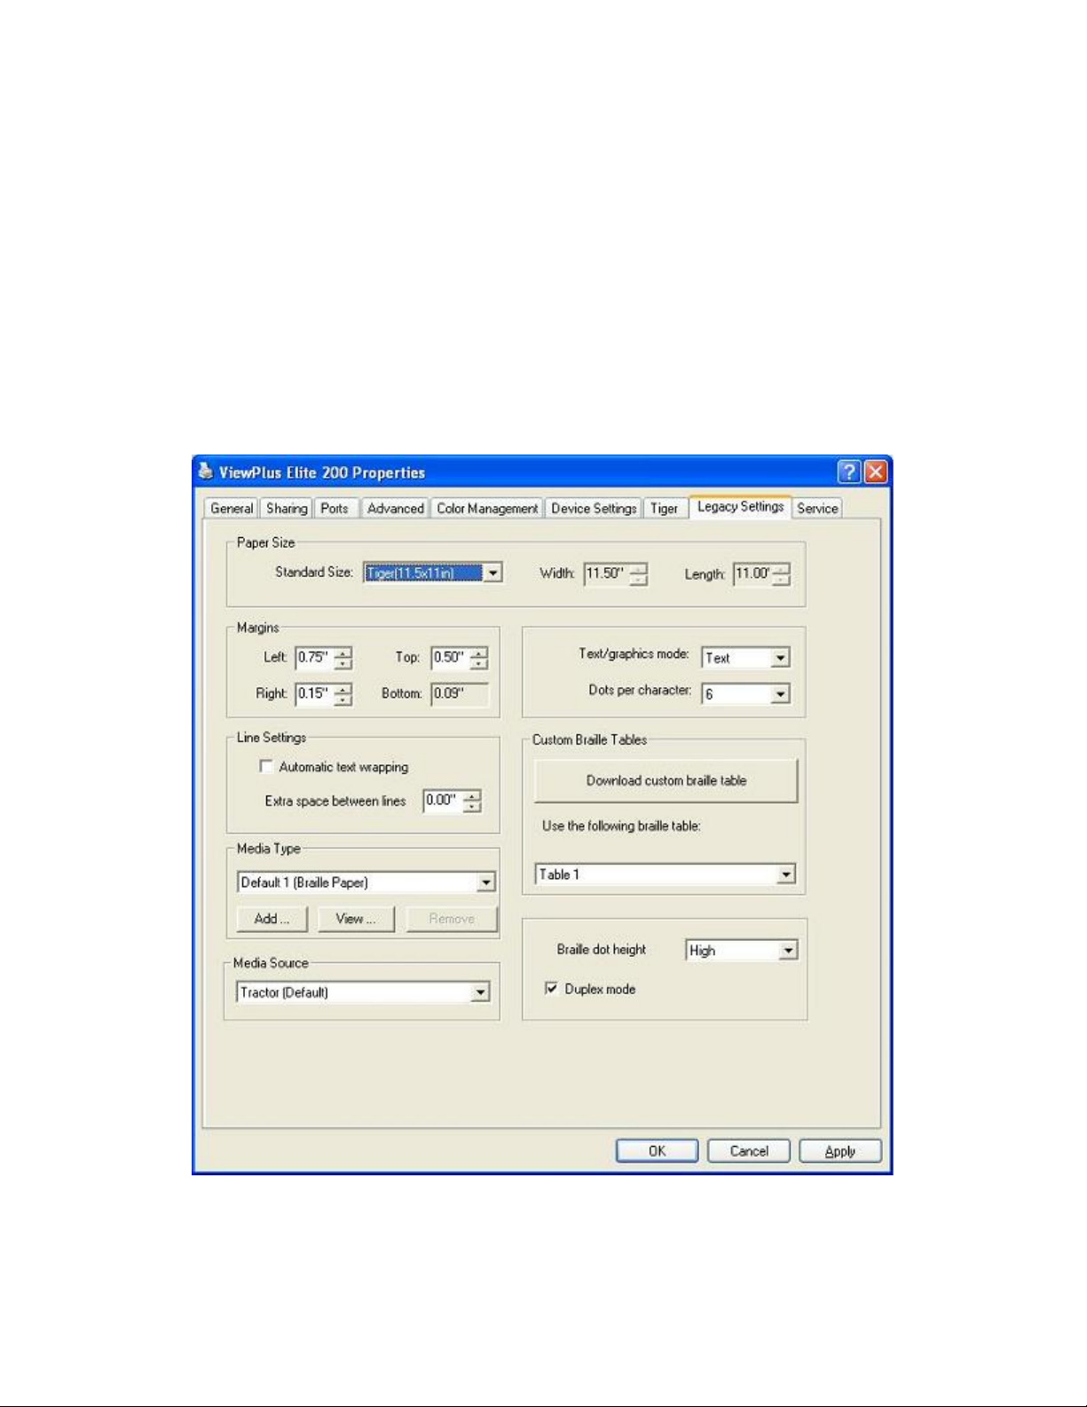Switch to the Service tab
Screen dimensions: 1087x1407
(x=817, y=509)
